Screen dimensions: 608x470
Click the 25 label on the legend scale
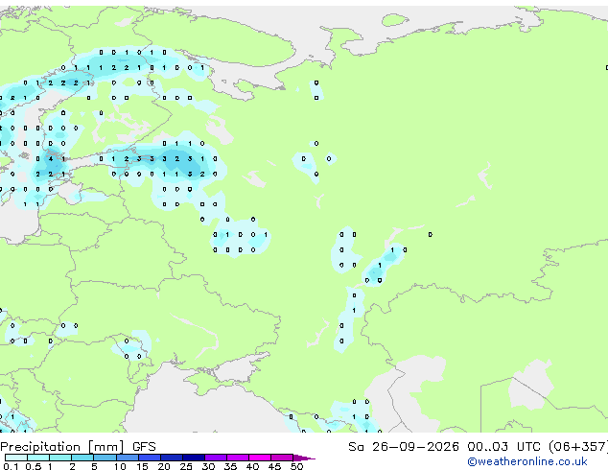[x=186, y=466]
